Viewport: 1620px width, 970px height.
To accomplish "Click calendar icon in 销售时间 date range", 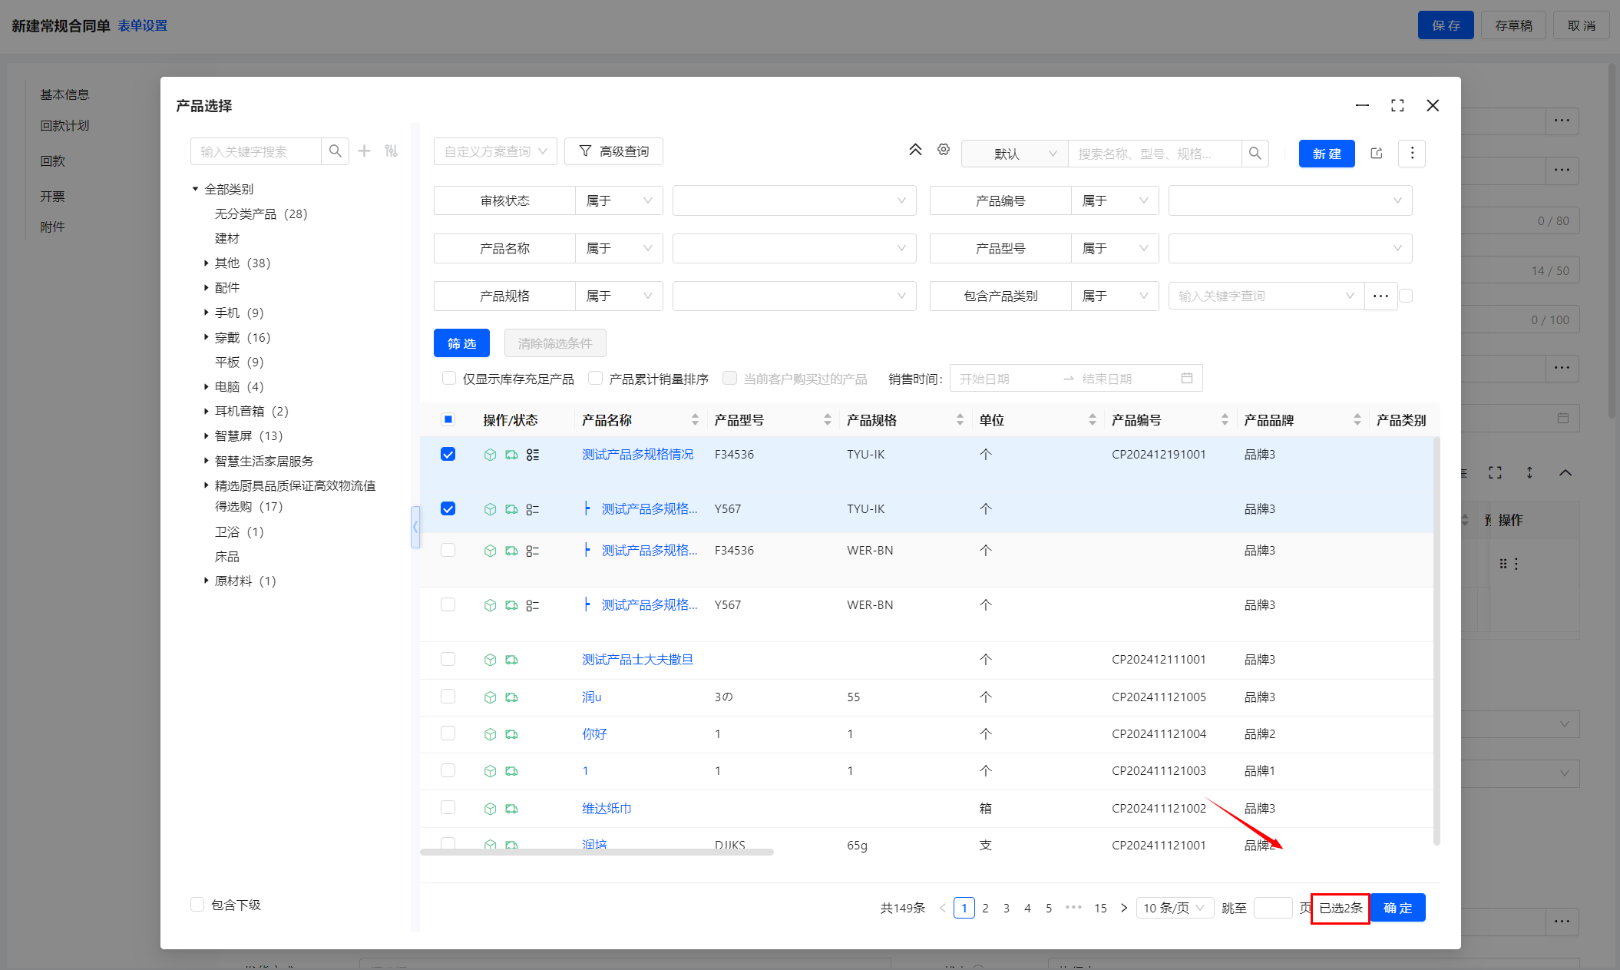I will pos(1187,378).
